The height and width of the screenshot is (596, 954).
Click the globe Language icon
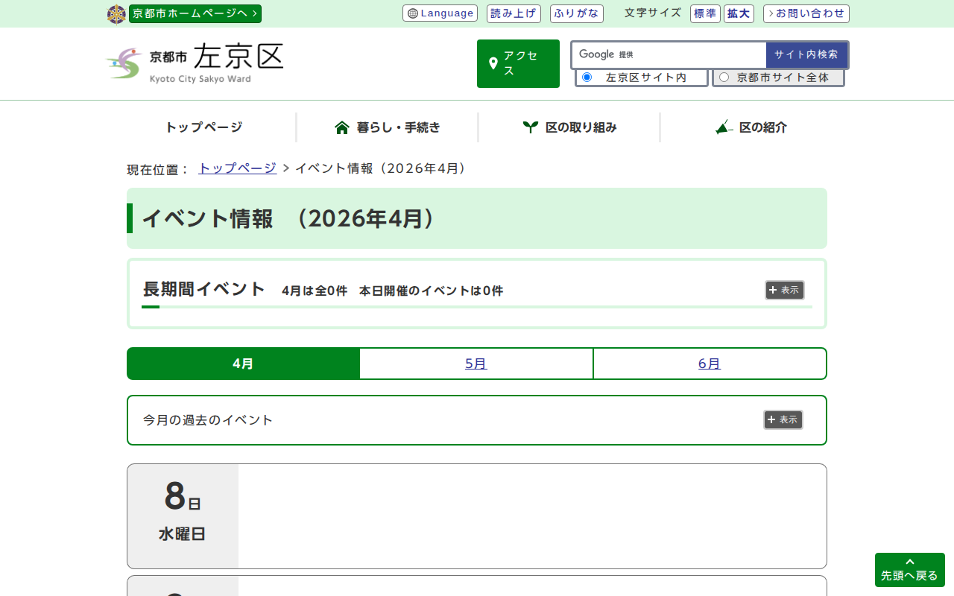click(413, 13)
